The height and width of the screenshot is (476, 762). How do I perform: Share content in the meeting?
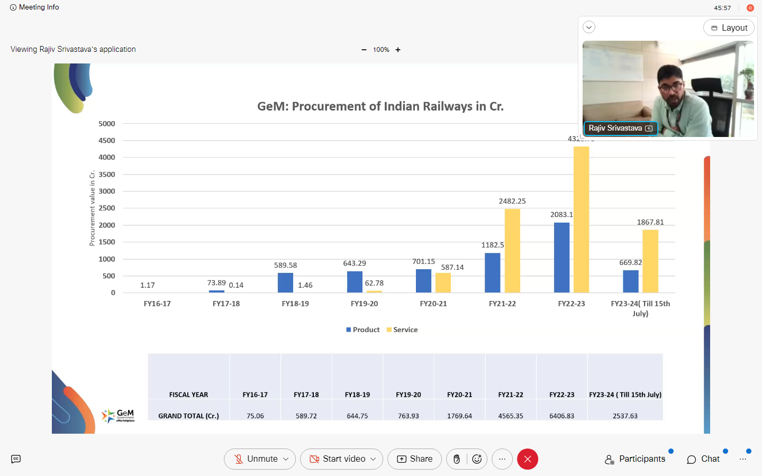(x=414, y=459)
